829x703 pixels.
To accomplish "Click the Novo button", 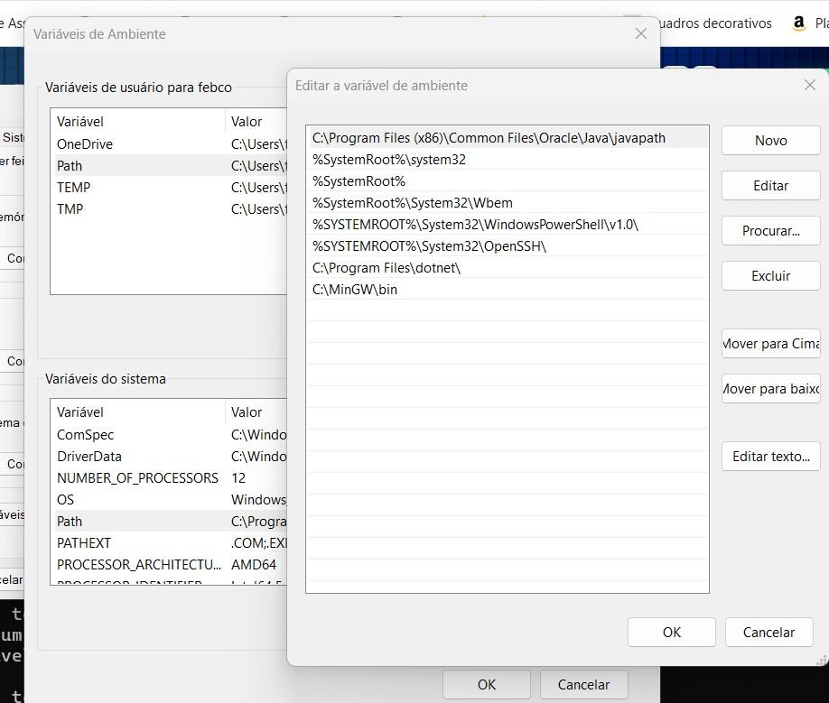I will pyautogui.click(x=770, y=141).
